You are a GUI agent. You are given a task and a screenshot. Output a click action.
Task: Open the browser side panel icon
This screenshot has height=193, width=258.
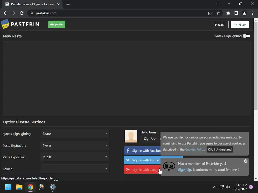(x=236, y=13)
